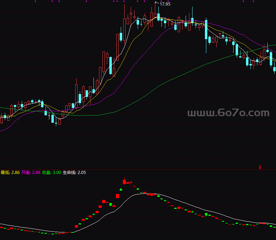Select the 收盘: 3.00 indicator readout
This screenshot has width=276, height=240.
tap(51, 173)
